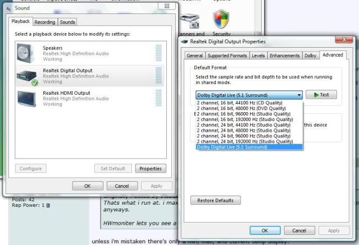
Task: Toggle the Default Format dropdown arrow
Action: point(299,95)
